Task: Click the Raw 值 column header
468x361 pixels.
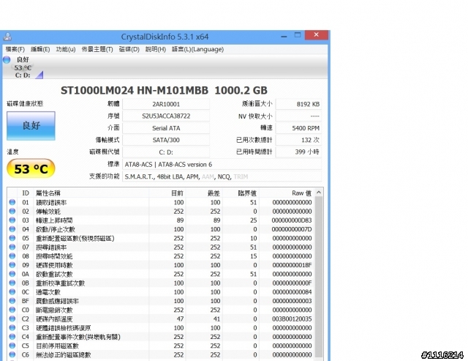Action: [x=287, y=193]
